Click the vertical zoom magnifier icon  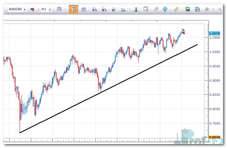(123, 9)
